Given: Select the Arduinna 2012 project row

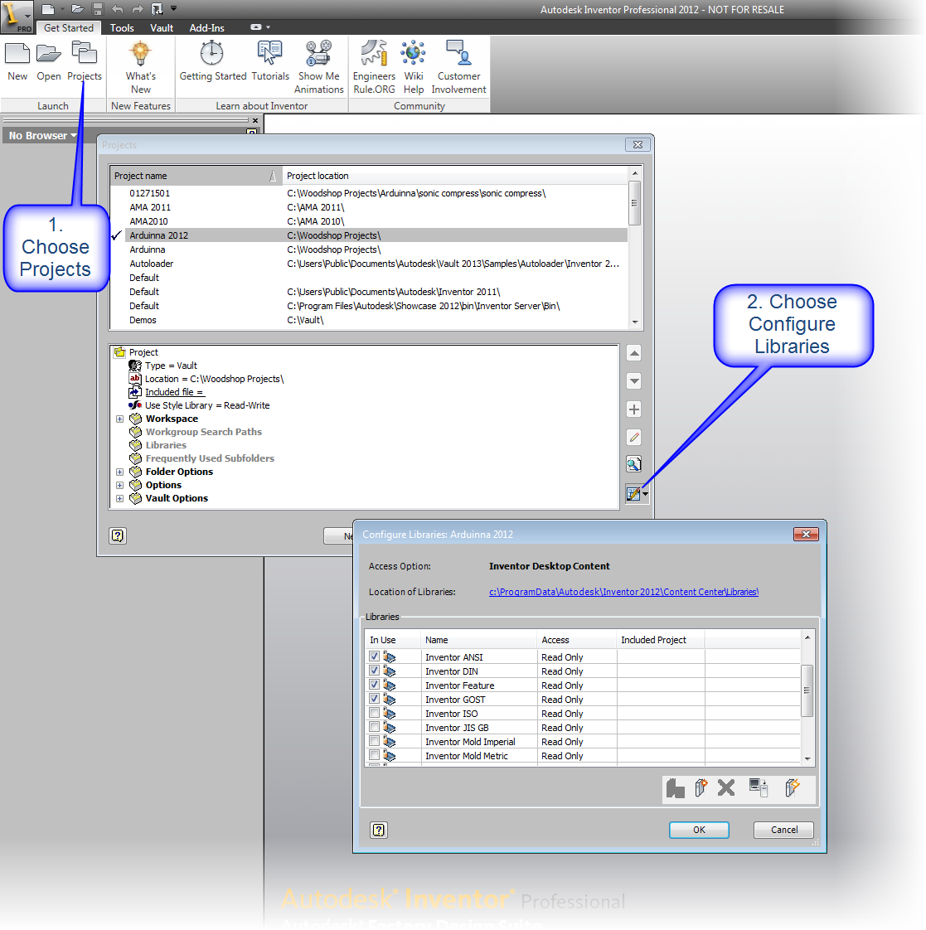Looking at the screenshot, I should [x=376, y=235].
